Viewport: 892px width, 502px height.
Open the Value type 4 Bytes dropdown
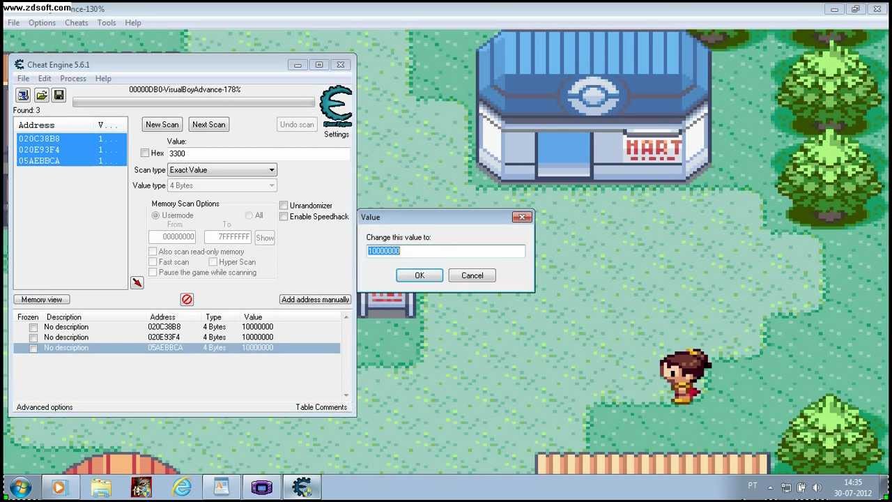click(x=222, y=185)
